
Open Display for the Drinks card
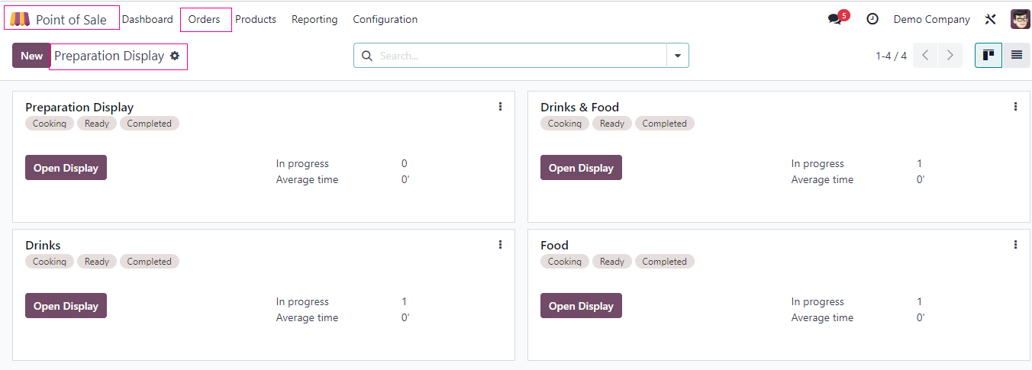coord(66,306)
